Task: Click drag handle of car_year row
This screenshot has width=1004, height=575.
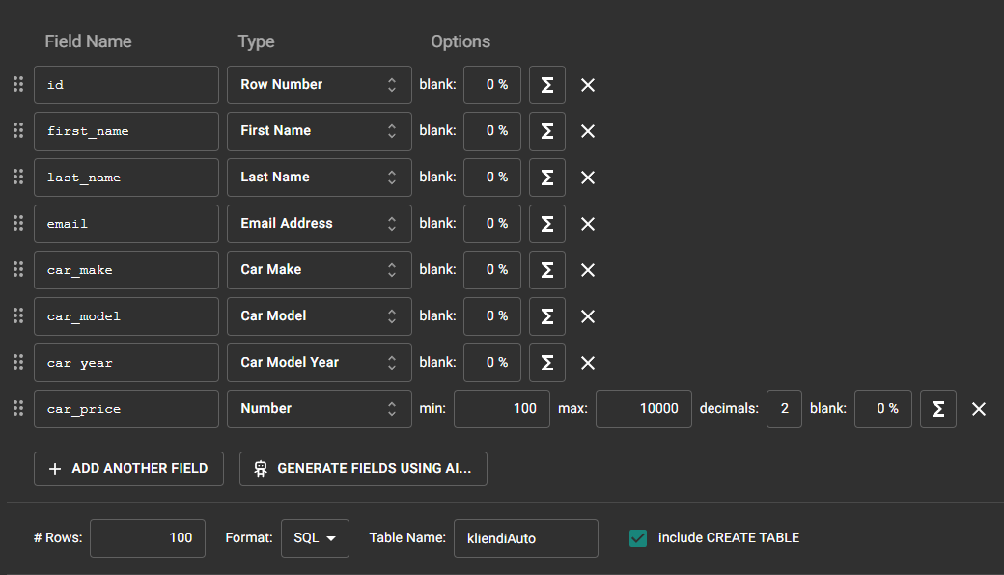Action: pyautogui.click(x=17, y=362)
